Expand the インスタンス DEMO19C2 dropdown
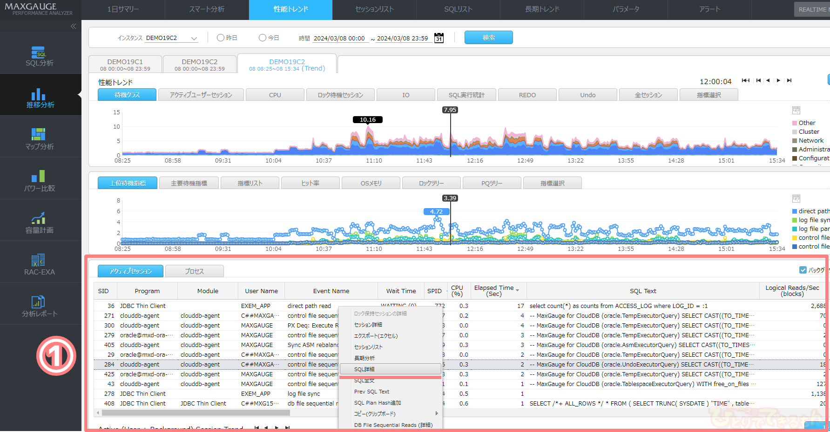The width and height of the screenshot is (830, 432). click(194, 39)
